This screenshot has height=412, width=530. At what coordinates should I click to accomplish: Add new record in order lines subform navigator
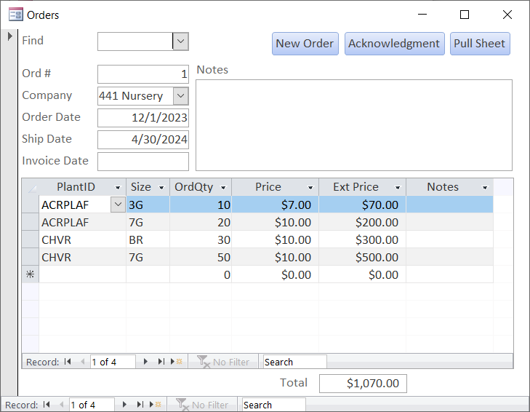click(176, 362)
